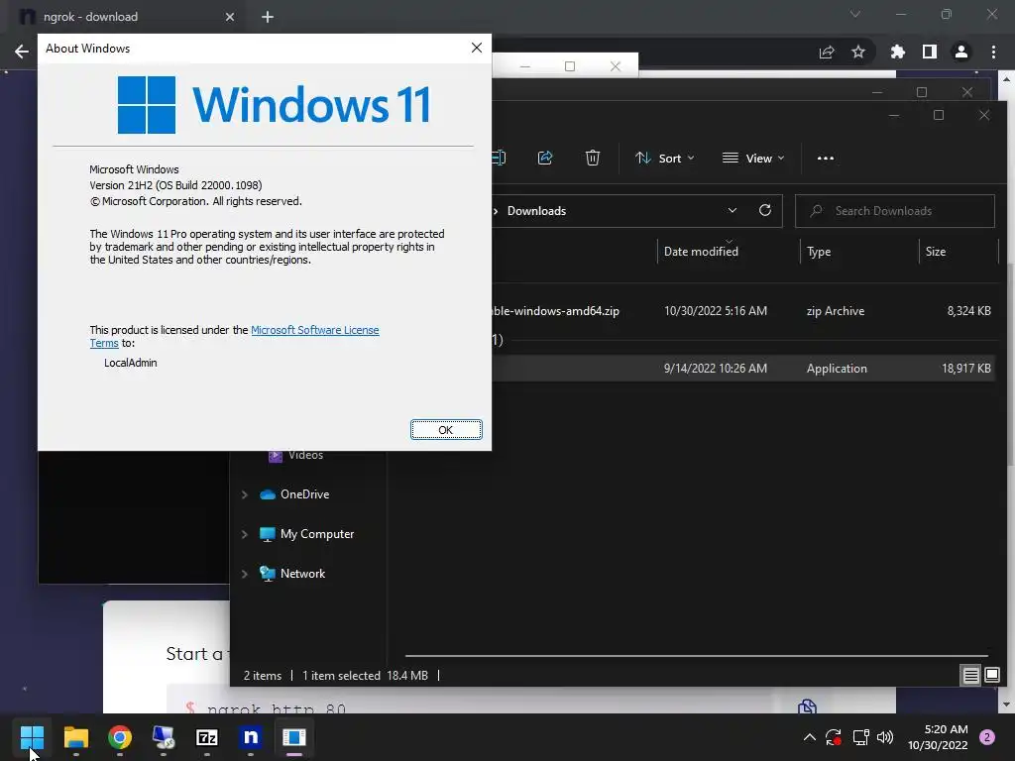Image resolution: width=1015 pixels, height=761 pixels.
Task: Share this page icon in Chrome
Action: (827, 52)
